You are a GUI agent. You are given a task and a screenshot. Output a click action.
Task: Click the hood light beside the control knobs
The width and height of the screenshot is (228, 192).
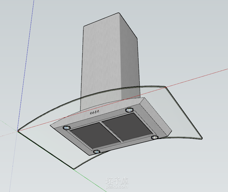pos(129,110)
